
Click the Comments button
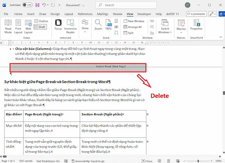tap(196, 14)
